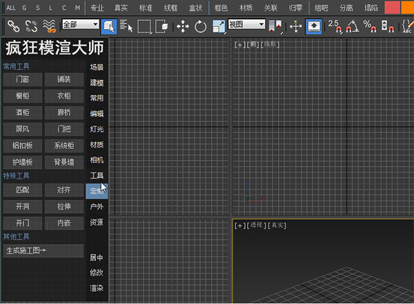Open the 全部 selection filter dropdown

[x=80, y=24]
